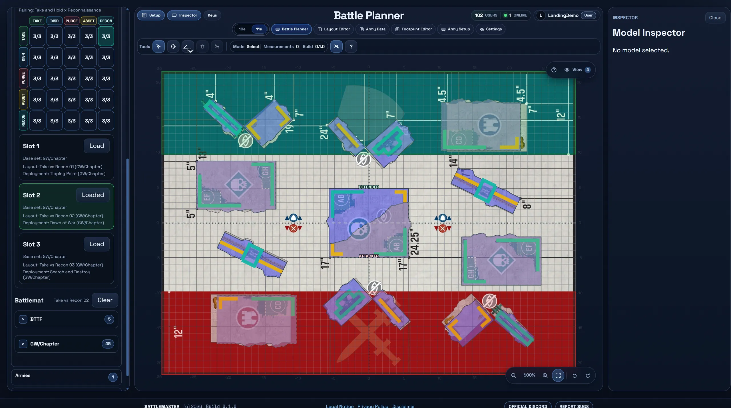Load Slot 1 layout
Viewport: 731px width, 408px height.
click(97, 146)
